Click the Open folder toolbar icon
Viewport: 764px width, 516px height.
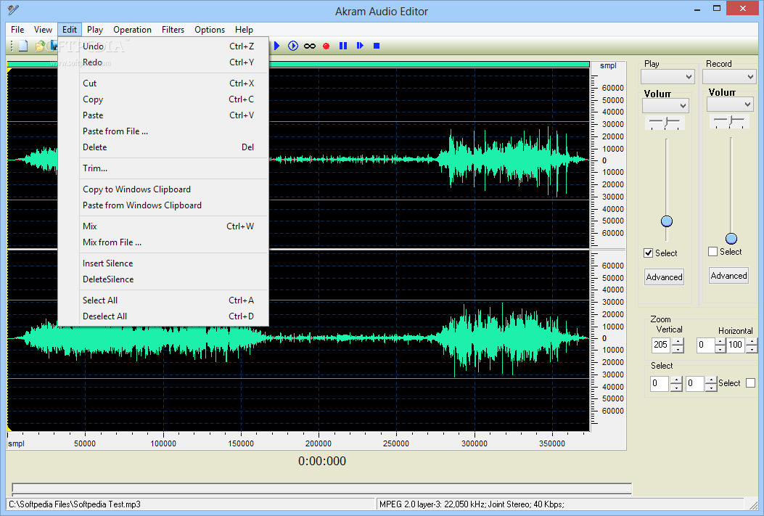pyautogui.click(x=40, y=46)
